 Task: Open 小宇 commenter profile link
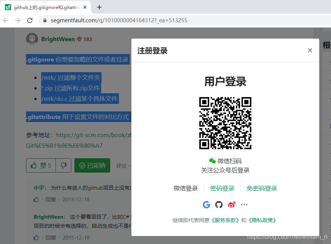(x=39, y=188)
